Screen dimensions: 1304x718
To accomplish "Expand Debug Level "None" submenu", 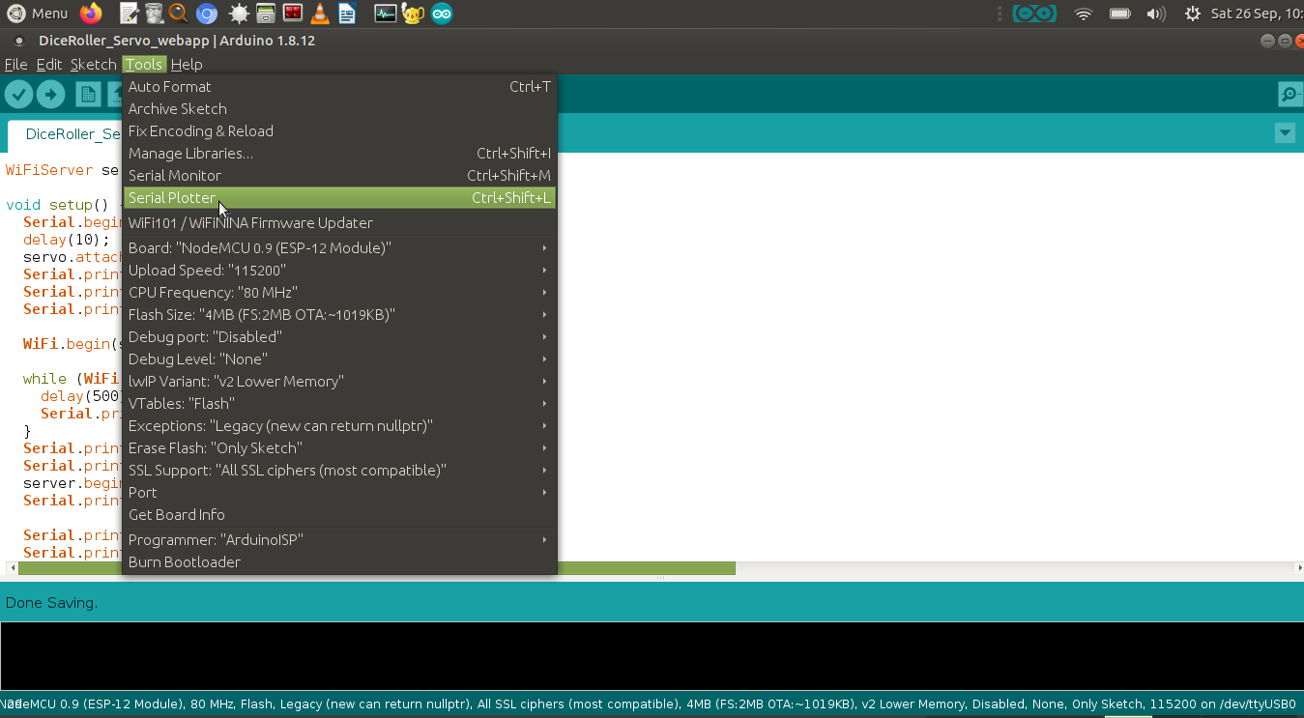I will coord(340,359).
